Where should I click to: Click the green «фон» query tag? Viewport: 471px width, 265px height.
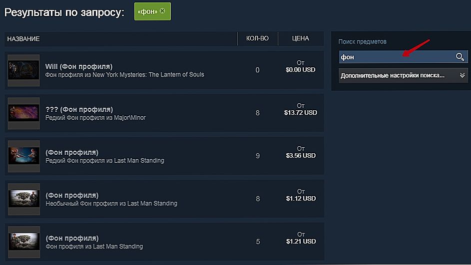[152, 11]
